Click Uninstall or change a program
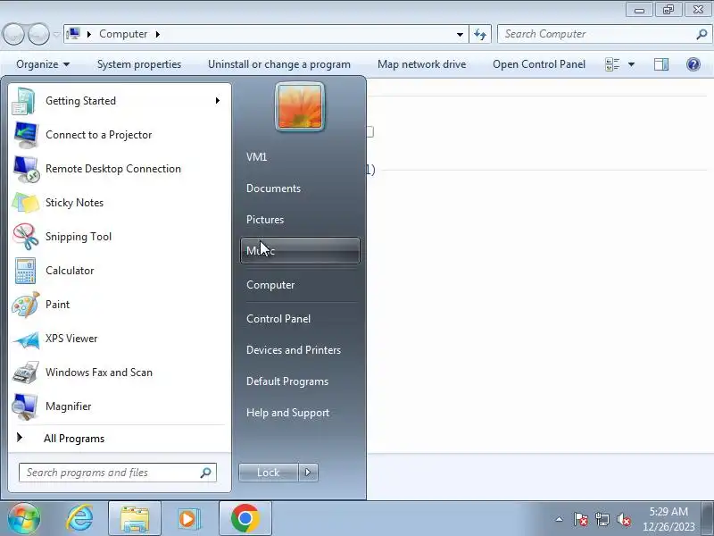714x536 pixels. [x=279, y=64]
